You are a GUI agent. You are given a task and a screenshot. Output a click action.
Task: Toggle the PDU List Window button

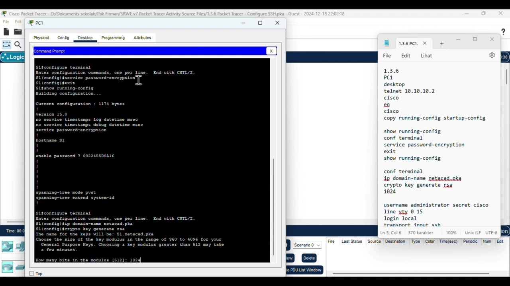pos(304,270)
